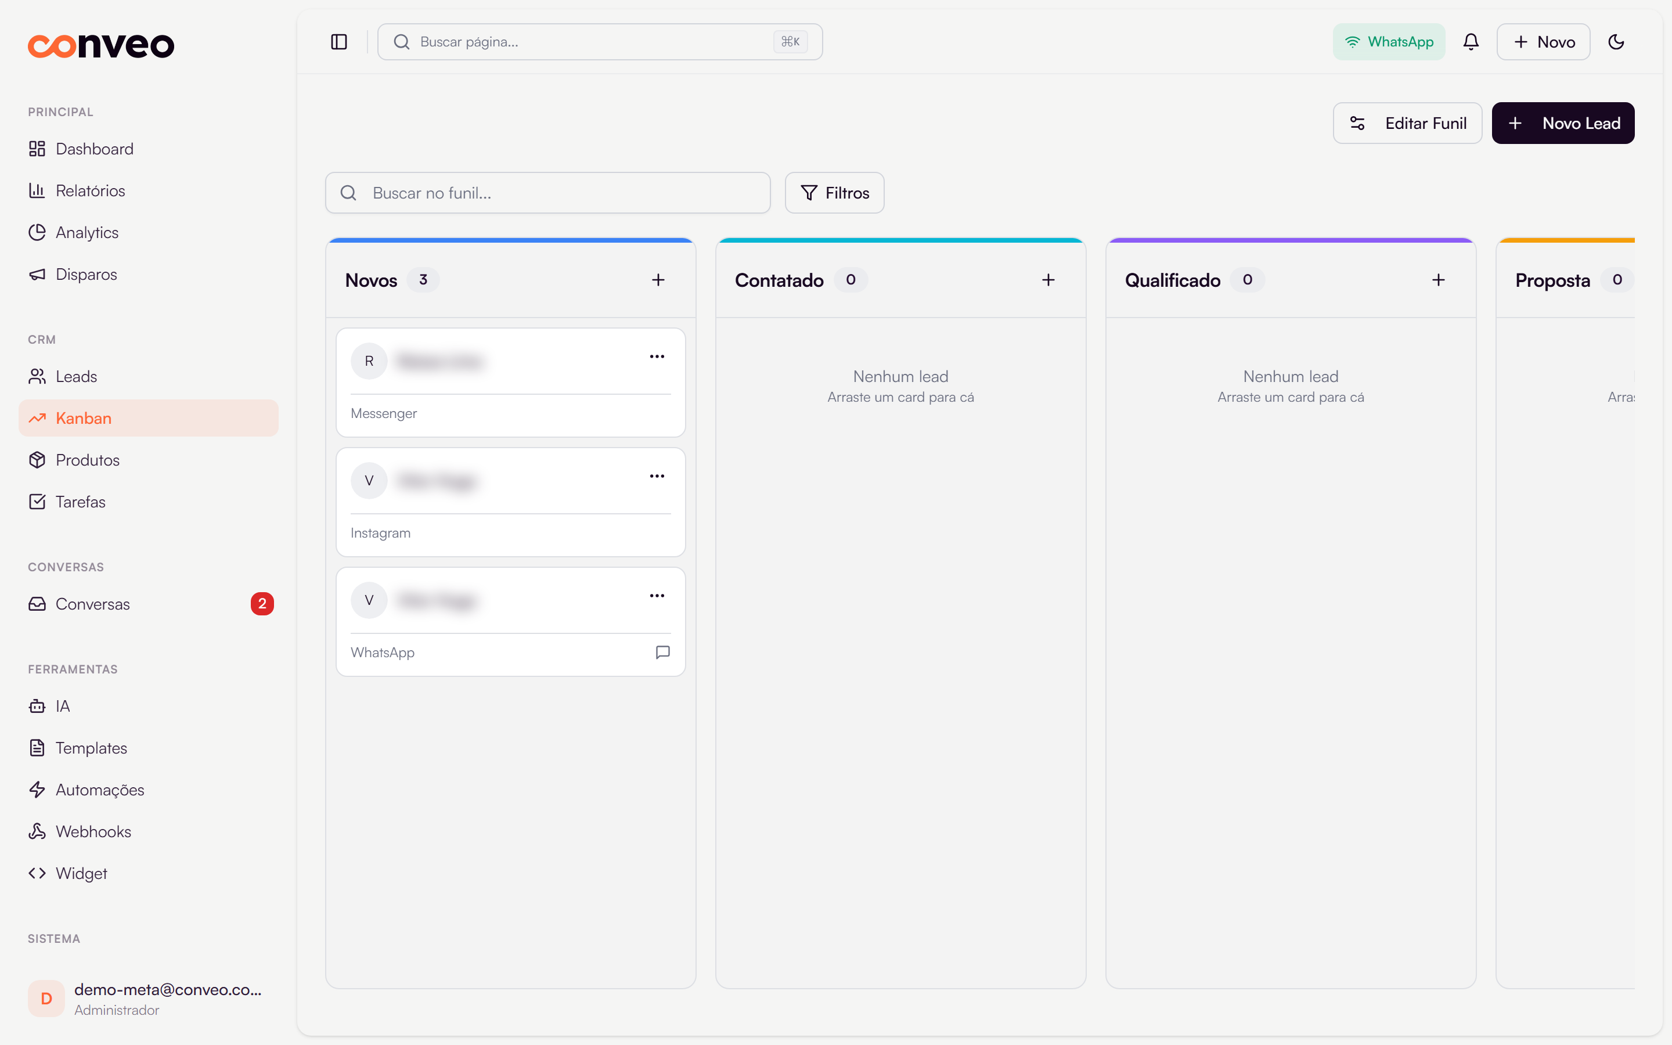Viewport: 1672px width, 1045px height.
Task: Open Widget in sidebar
Action: click(149, 874)
